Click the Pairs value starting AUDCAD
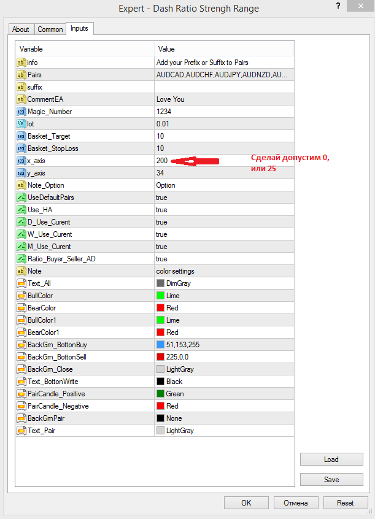The height and width of the screenshot is (519, 375). pos(224,75)
